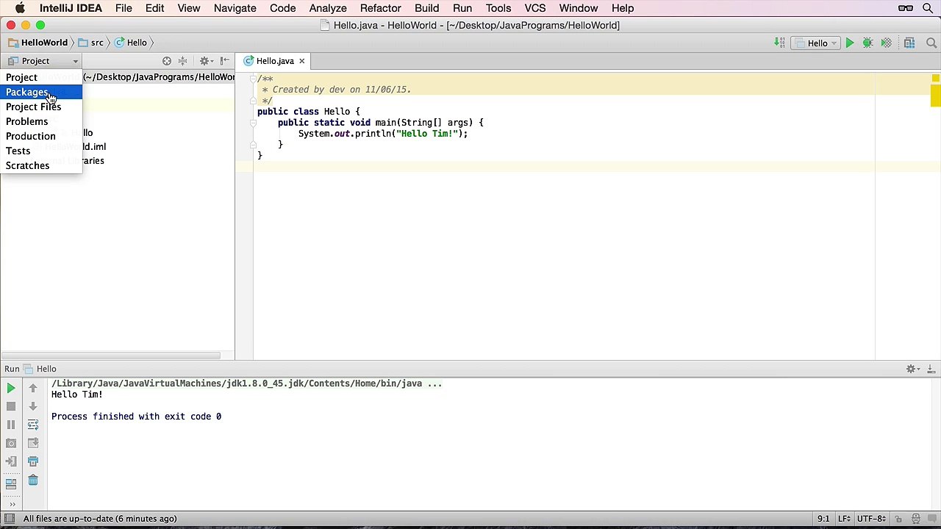Print the Run console output

point(33,461)
